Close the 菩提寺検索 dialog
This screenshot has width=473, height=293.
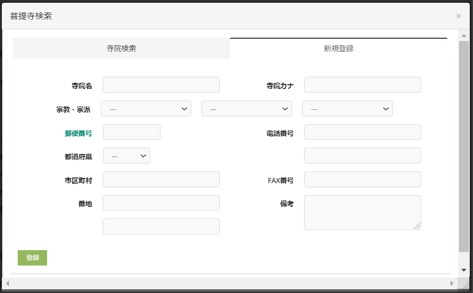458,16
